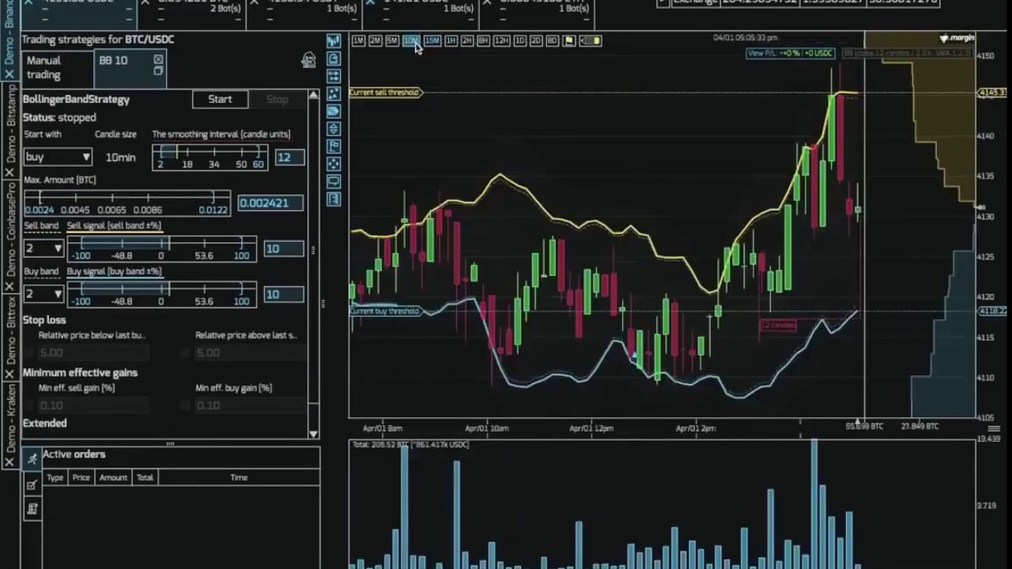Click the smoothing interval value field showing 12

(289, 157)
